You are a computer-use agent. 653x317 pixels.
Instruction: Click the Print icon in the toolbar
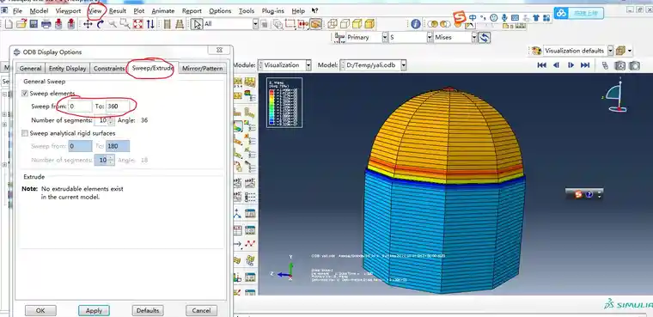pos(46,24)
